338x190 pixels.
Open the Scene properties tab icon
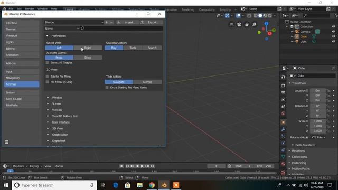tap(283, 107)
